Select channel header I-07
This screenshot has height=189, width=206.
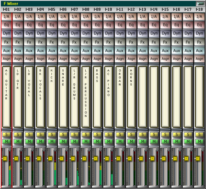pyautogui.click(x=74, y=10)
